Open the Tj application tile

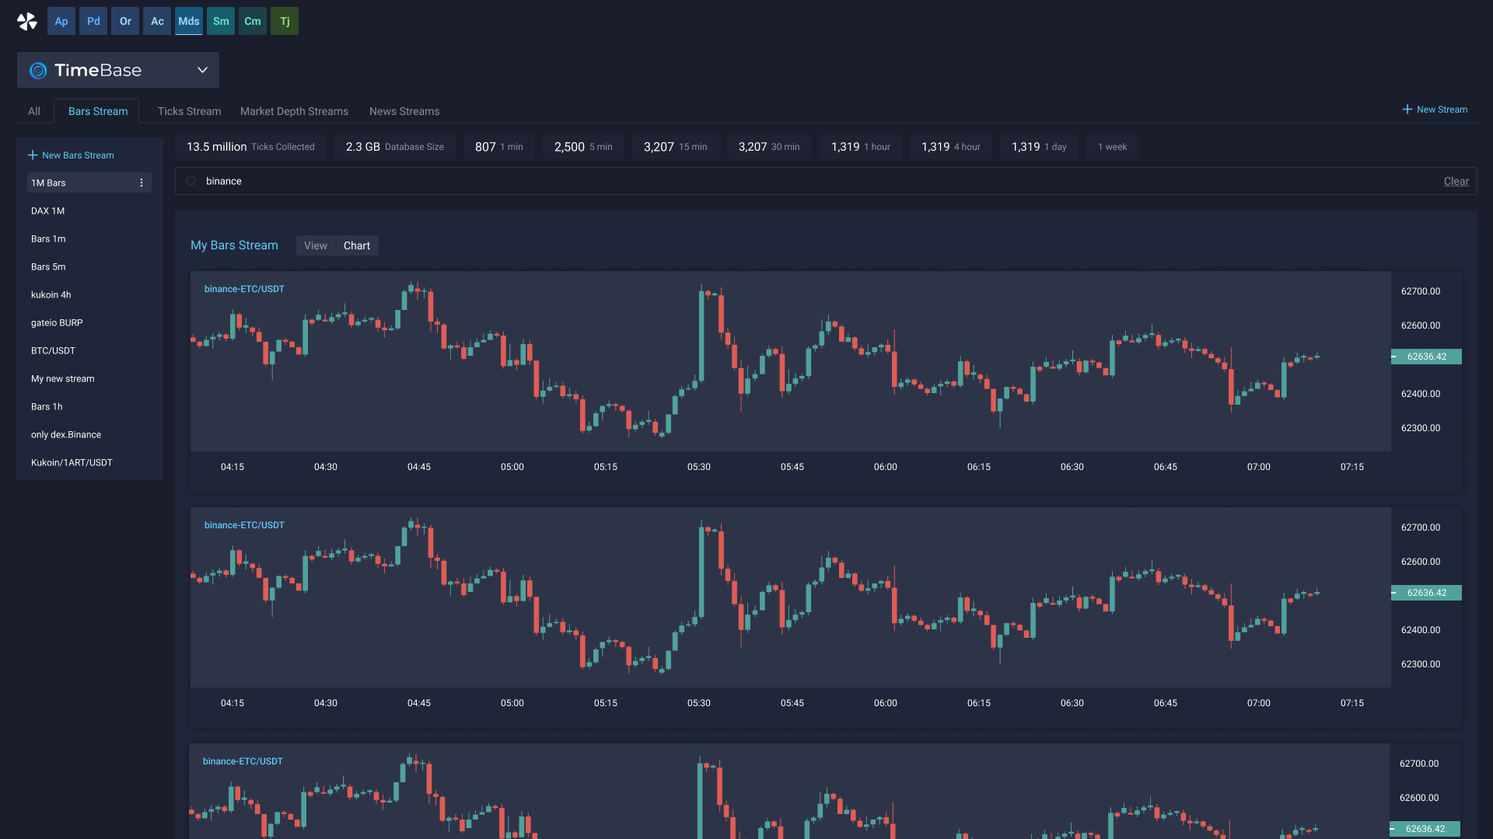pyautogui.click(x=285, y=21)
